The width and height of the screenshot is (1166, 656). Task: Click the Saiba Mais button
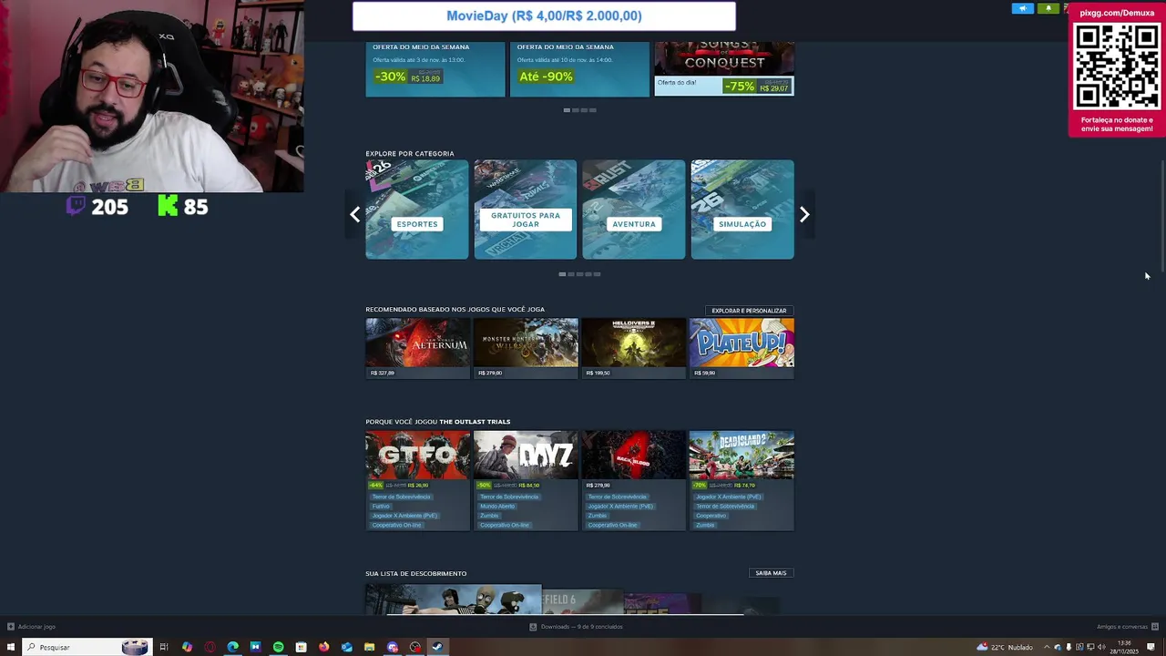point(771,573)
